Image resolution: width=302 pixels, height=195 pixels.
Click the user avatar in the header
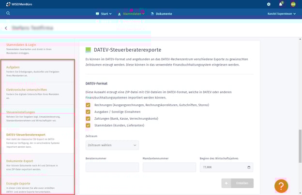[293, 4]
